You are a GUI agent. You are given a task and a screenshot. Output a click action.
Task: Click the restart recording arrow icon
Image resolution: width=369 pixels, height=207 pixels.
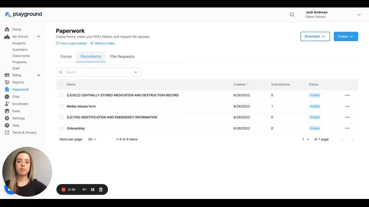84,189
